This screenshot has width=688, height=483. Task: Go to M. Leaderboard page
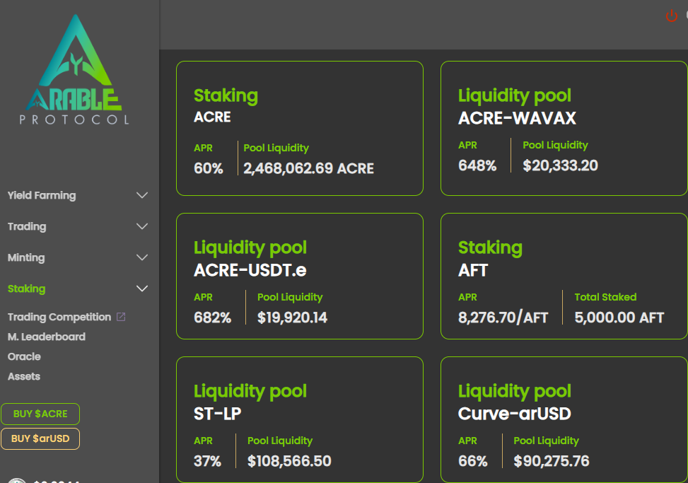[47, 337]
